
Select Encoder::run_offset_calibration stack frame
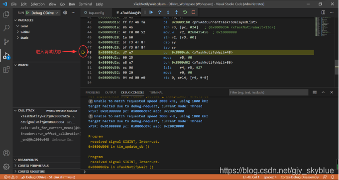47,134
